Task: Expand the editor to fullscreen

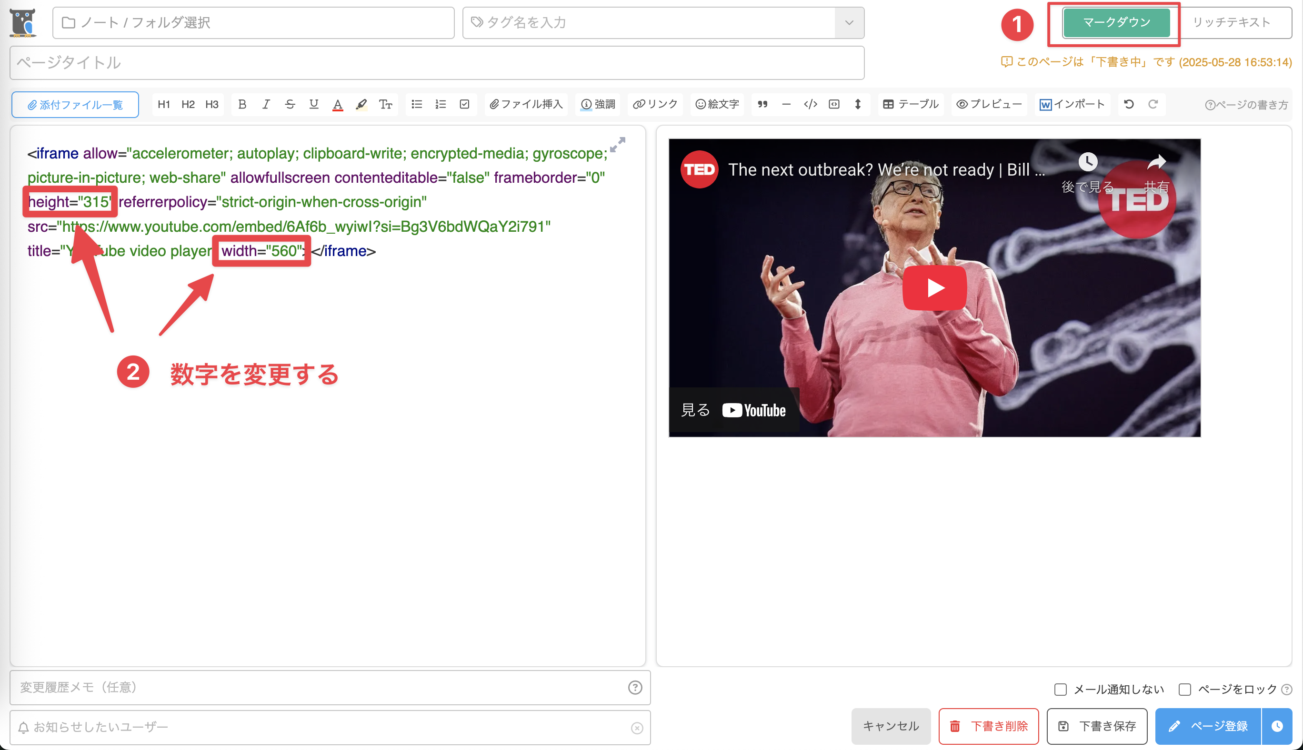Action: tap(618, 145)
